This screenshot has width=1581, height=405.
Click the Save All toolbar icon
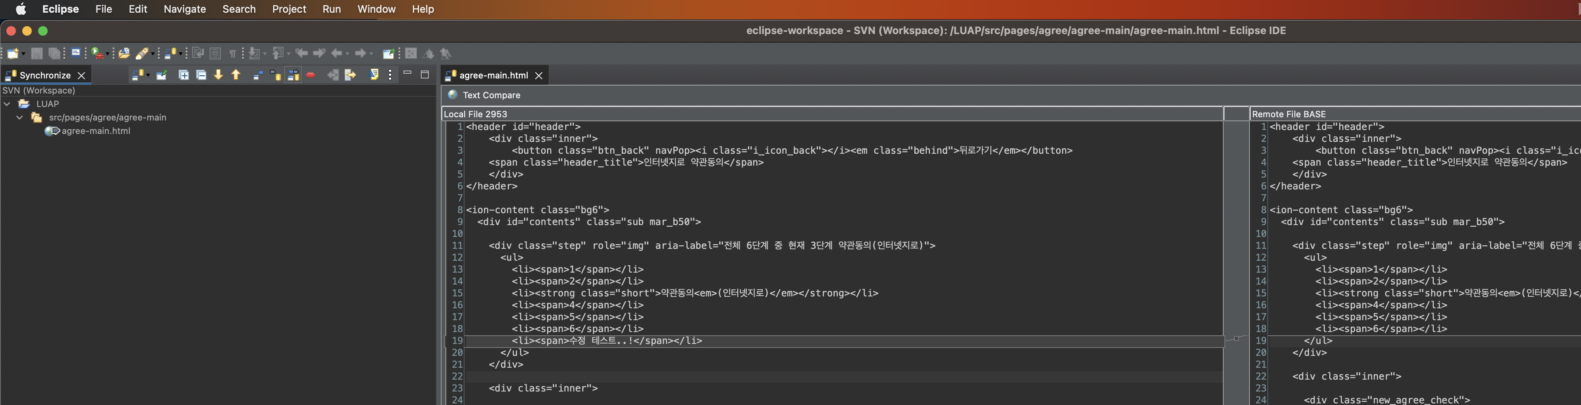click(54, 53)
